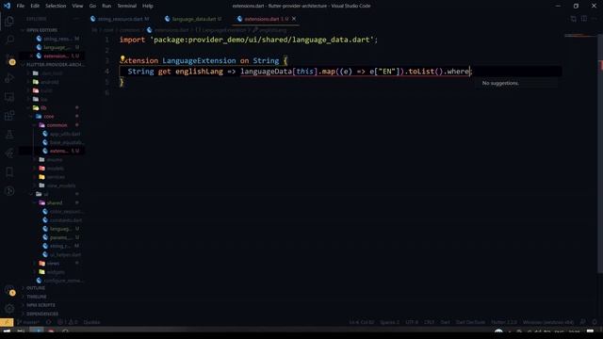Click the editor minimap
603x339 pixels.
coord(579,36)
